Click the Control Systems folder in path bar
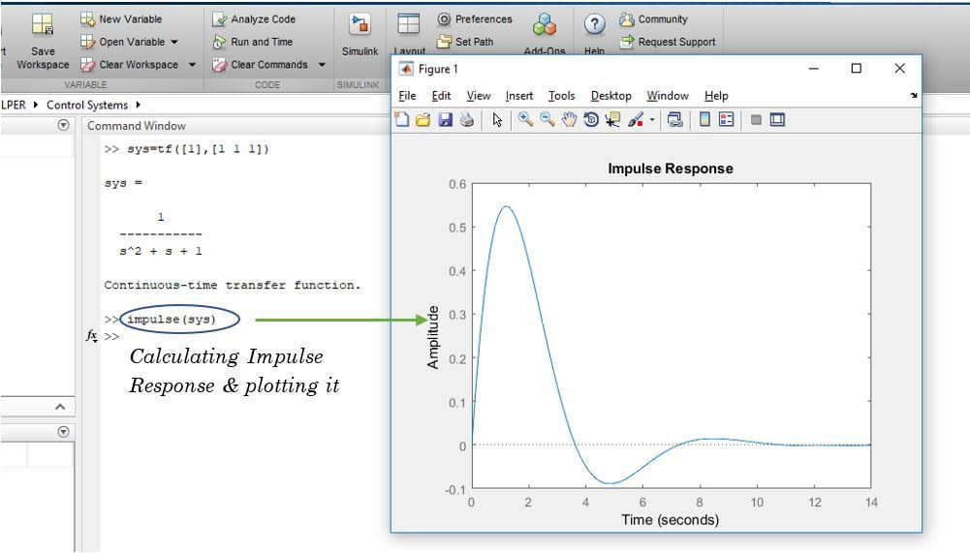 click(87, 105)
